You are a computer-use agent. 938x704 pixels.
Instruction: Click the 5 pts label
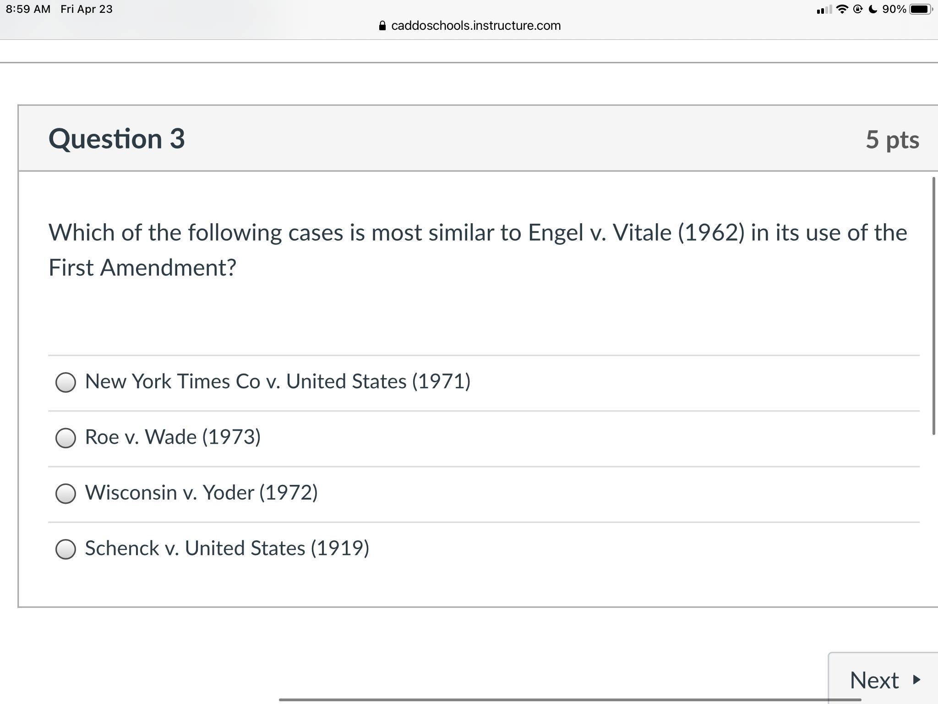(892, 139)
